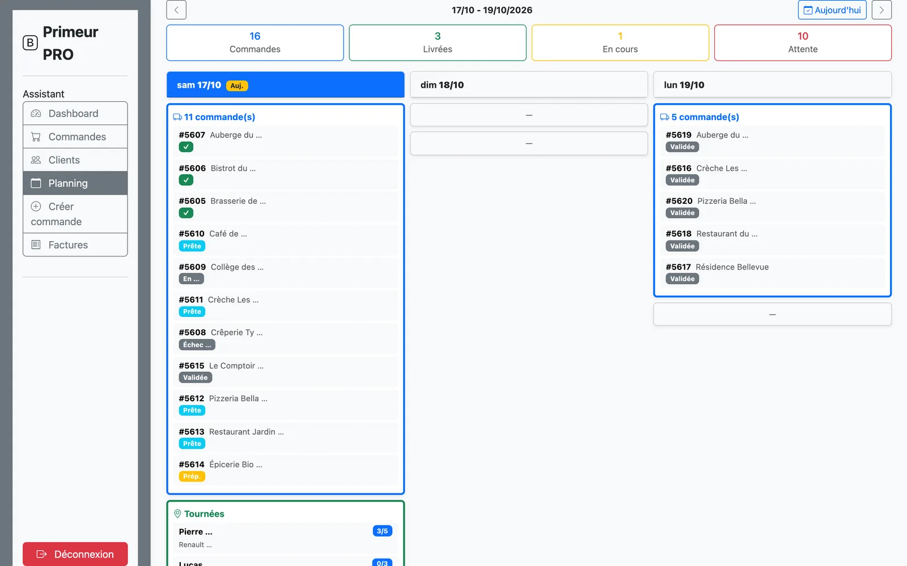Image resolution: width=907 pixels, height=566 pixels.
Task: Open order #5618 Restaurant du
Action: [772, 239]
